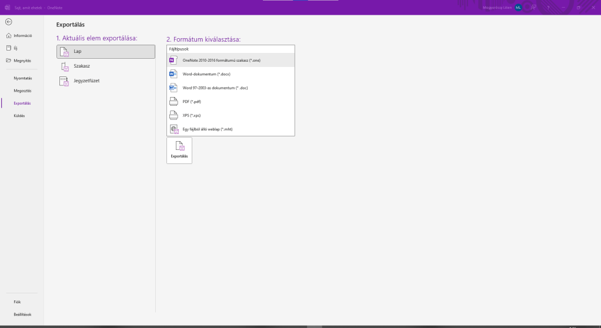Open the Megosztás page
Image resolution: width=601 pixels, height=328 pixels.
tap(22, 91)
